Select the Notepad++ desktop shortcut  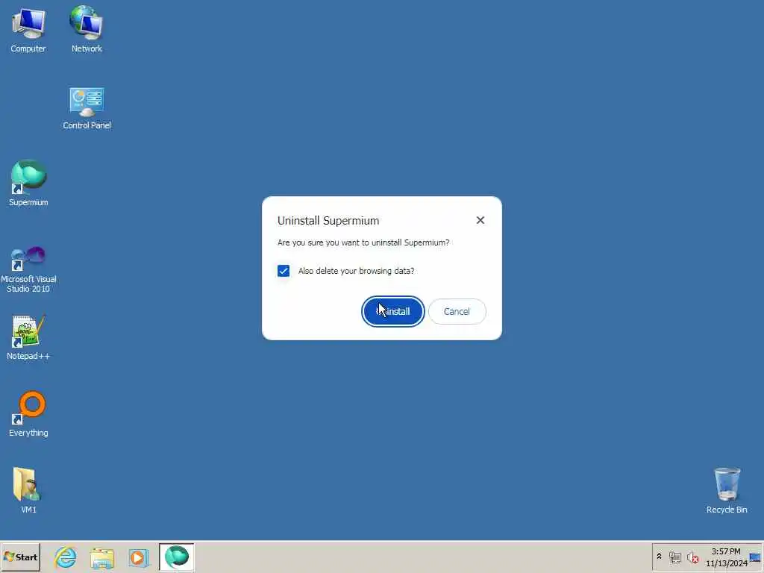point(28,337)
